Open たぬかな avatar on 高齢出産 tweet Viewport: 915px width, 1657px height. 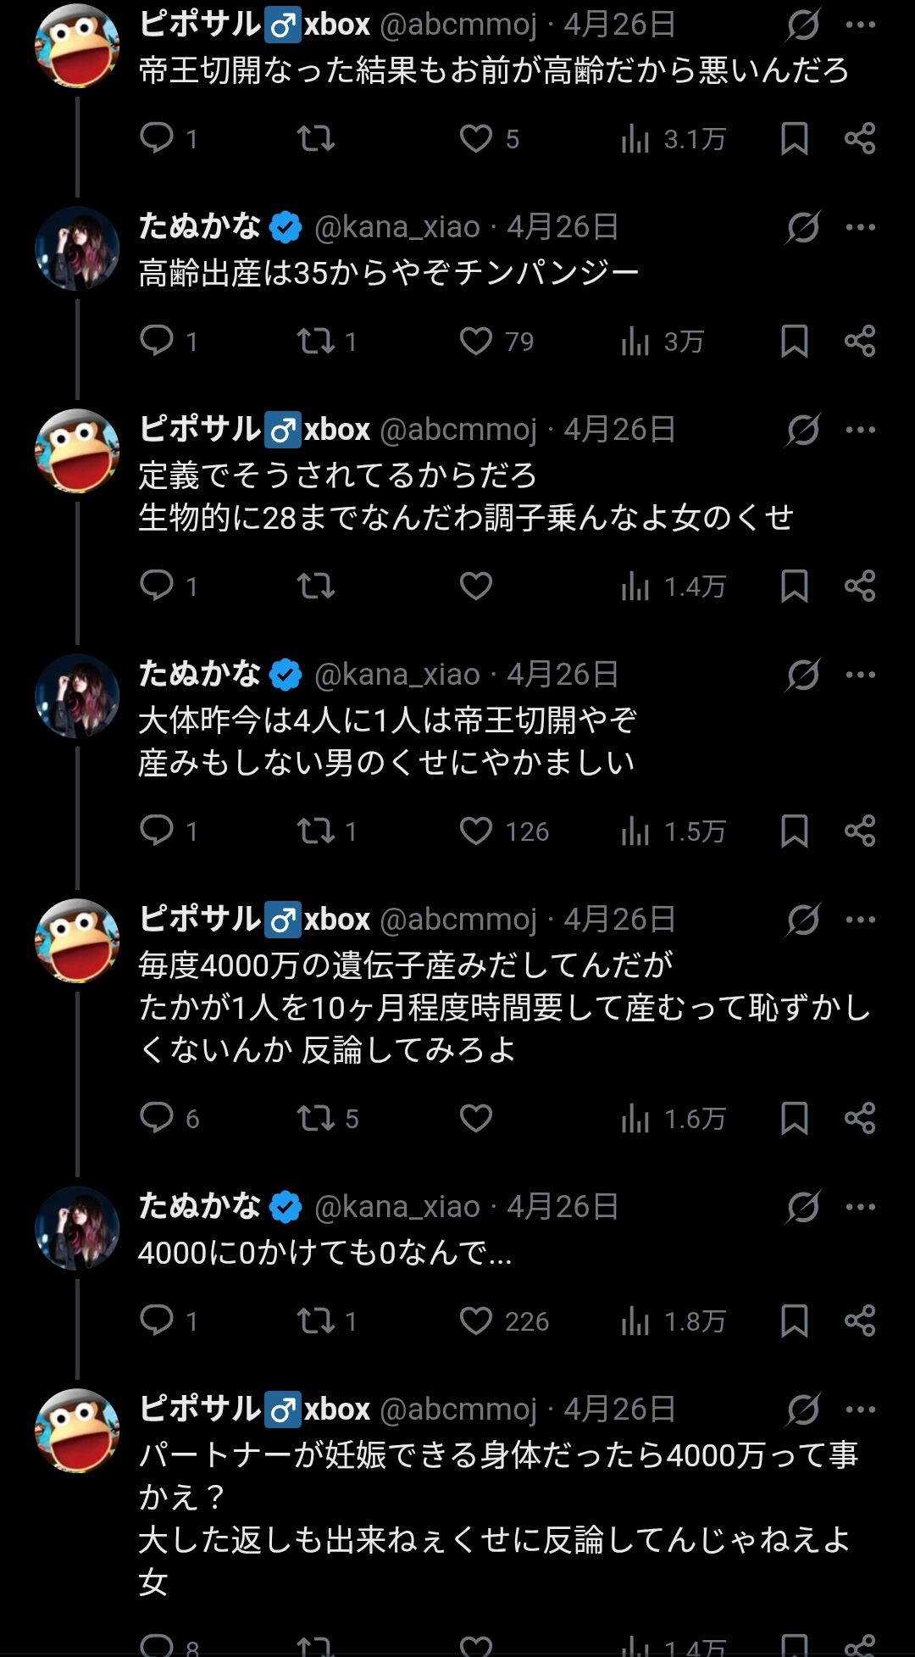tap(77, 248)
